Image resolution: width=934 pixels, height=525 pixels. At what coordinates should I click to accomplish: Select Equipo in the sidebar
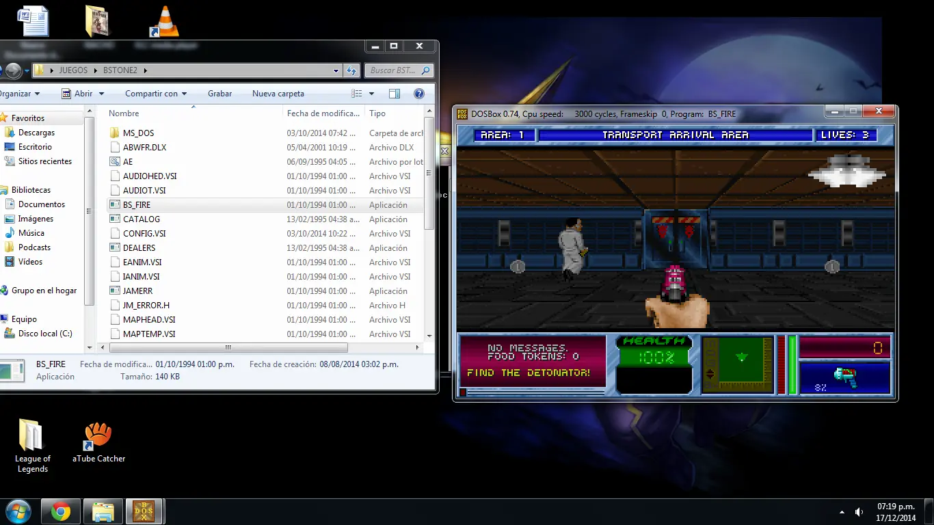pos(24,319)
